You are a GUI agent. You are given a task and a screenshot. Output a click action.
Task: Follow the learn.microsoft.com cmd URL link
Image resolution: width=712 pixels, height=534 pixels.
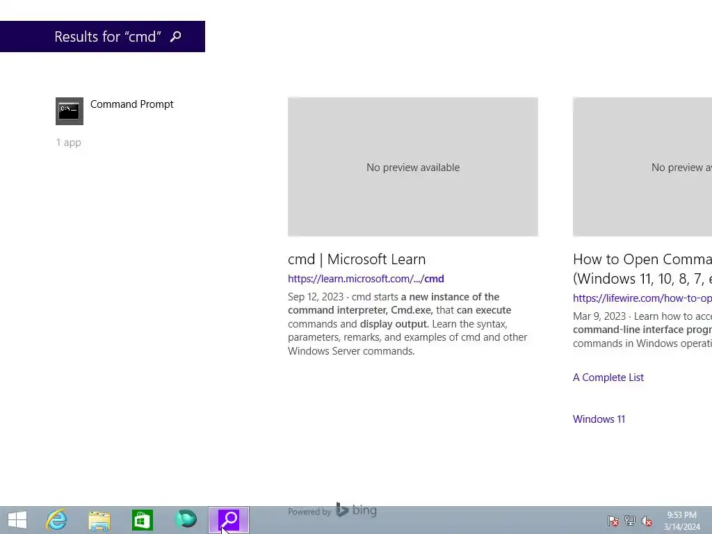click(366, 278)
